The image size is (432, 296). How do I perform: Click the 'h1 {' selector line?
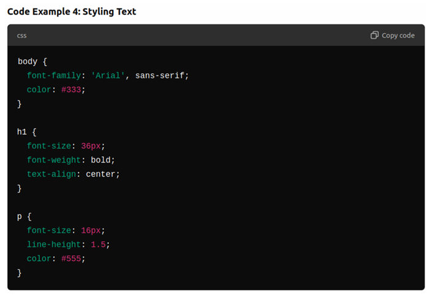(27, 132)
